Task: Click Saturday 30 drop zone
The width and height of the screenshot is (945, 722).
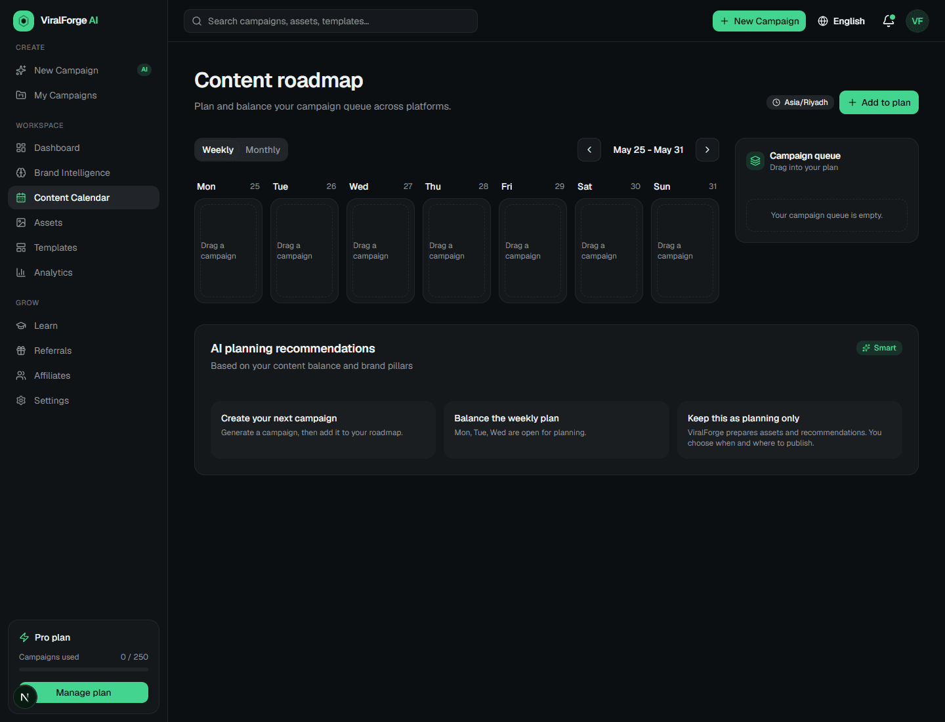Action: pyautogui.click(x=609, y=251)
